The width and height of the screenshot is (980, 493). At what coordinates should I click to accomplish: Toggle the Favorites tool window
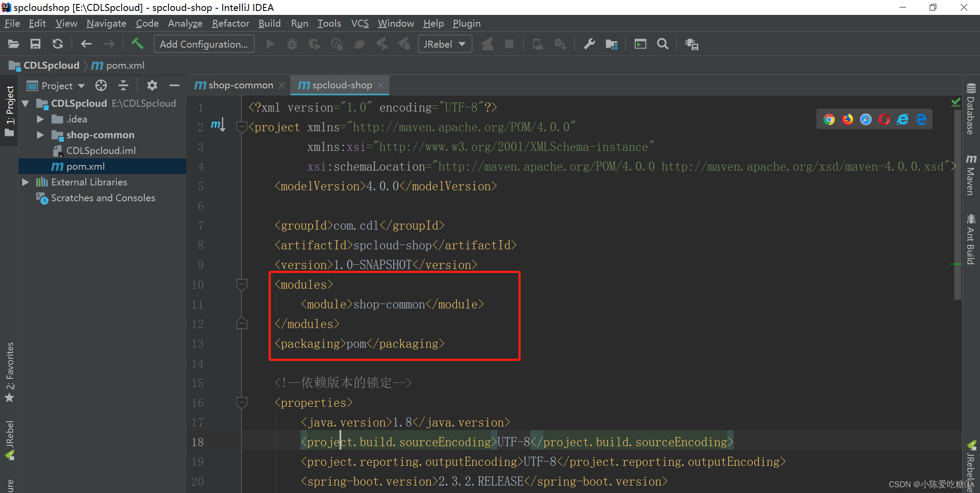point(10,372)
